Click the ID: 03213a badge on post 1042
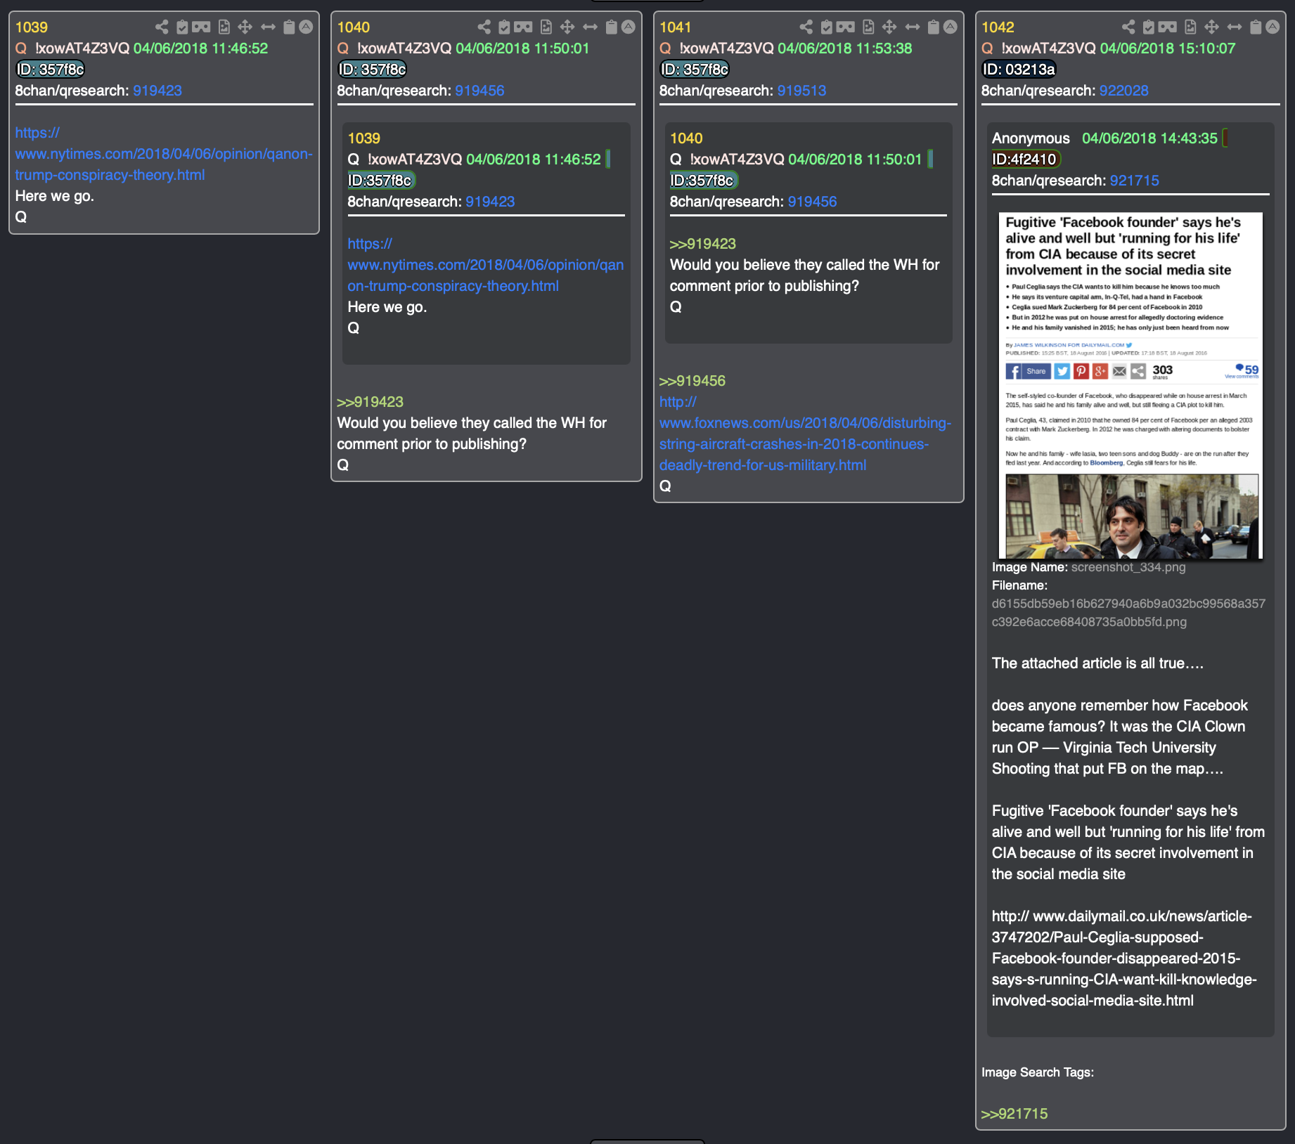This screenshot has height=1144, width=1295. point(1019,70)
